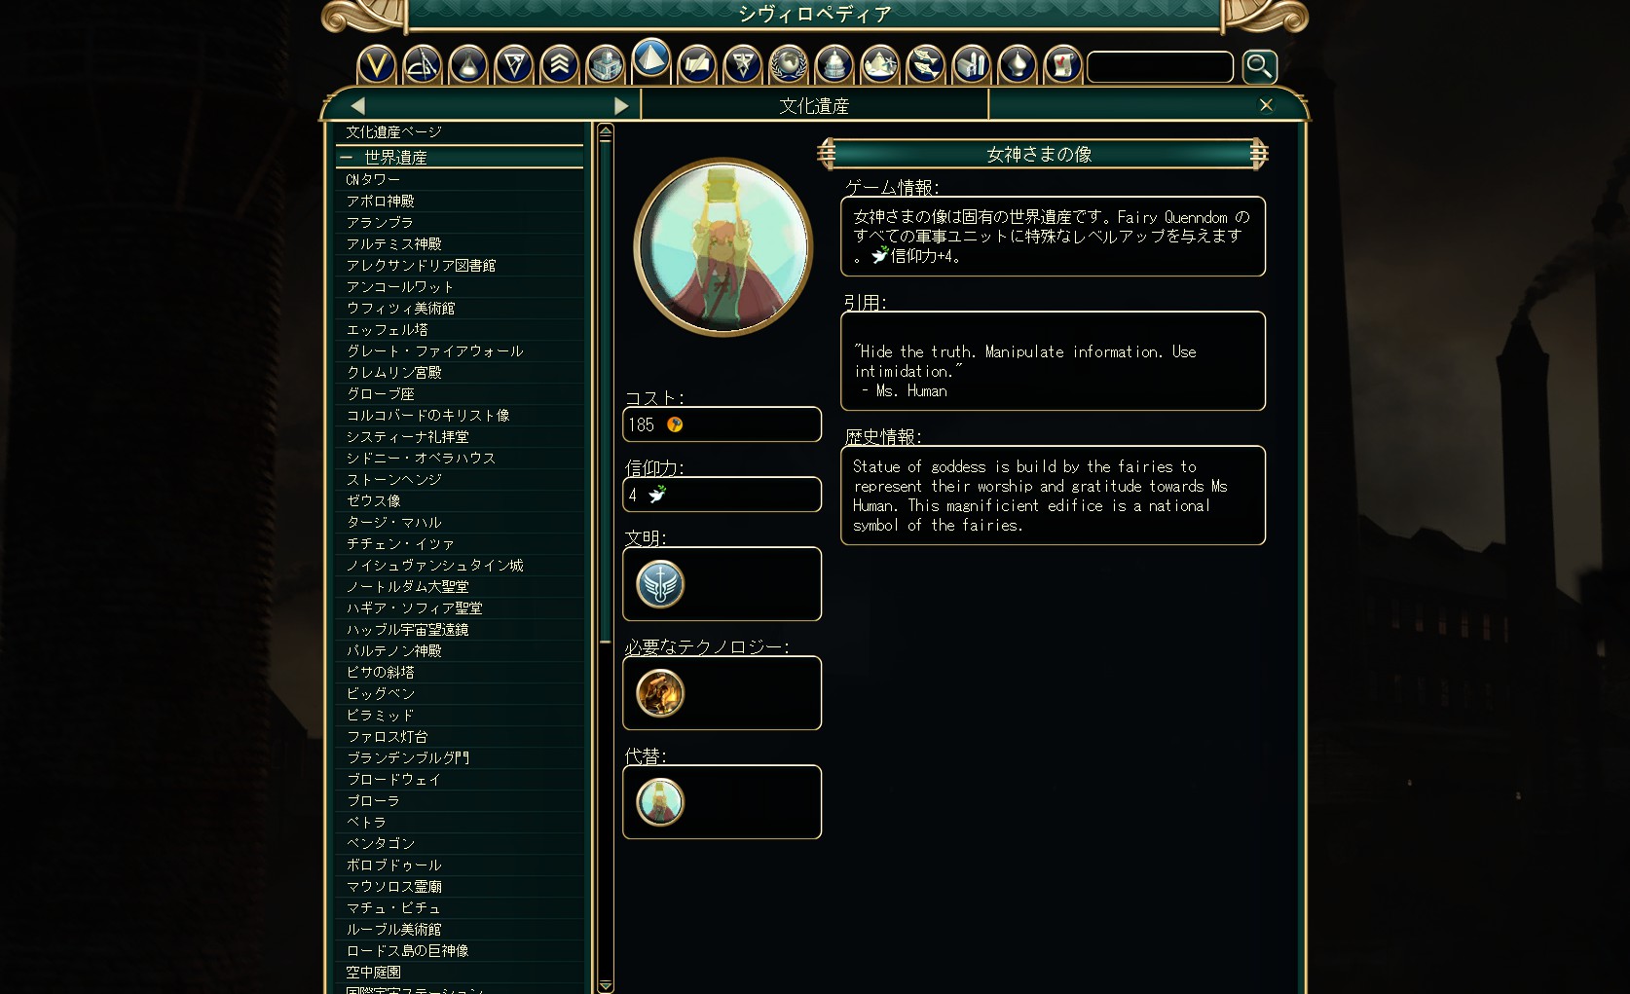Click the list scrollbar down arrow
This screenshot has width=1630, height=994.
(x=605, y=985)
